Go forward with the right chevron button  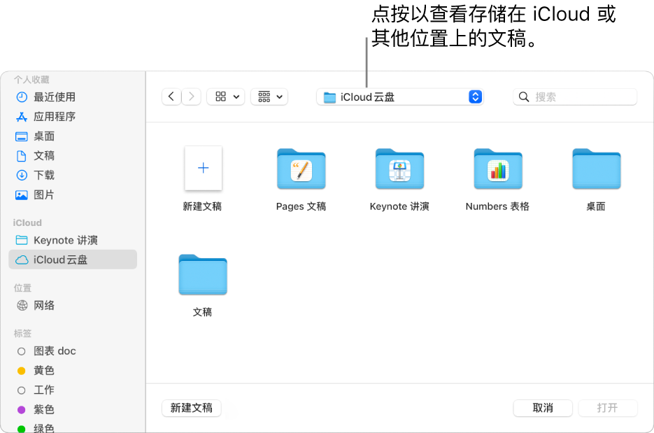[x=192, y=97]
